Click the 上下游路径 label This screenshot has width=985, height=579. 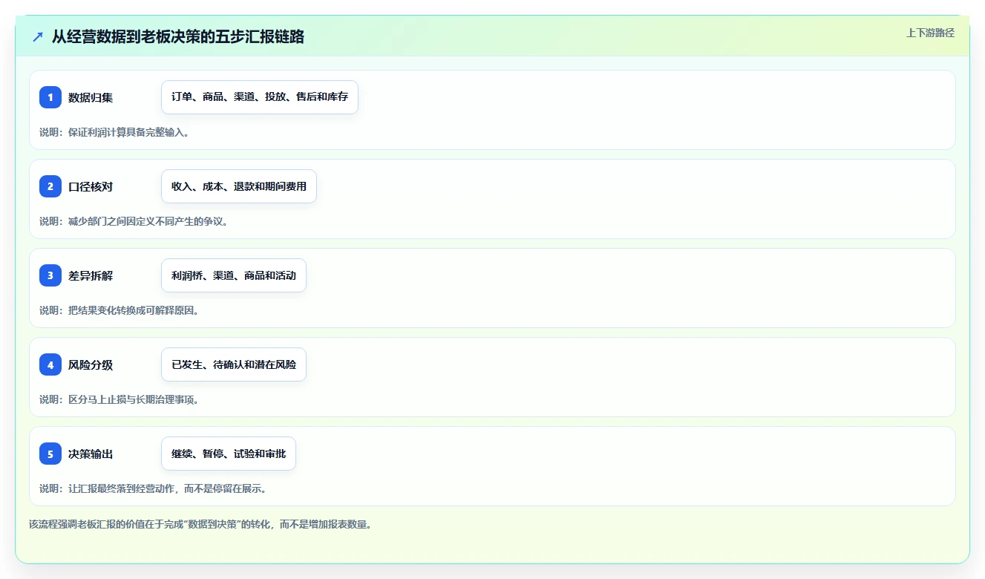tap(930, 33)
